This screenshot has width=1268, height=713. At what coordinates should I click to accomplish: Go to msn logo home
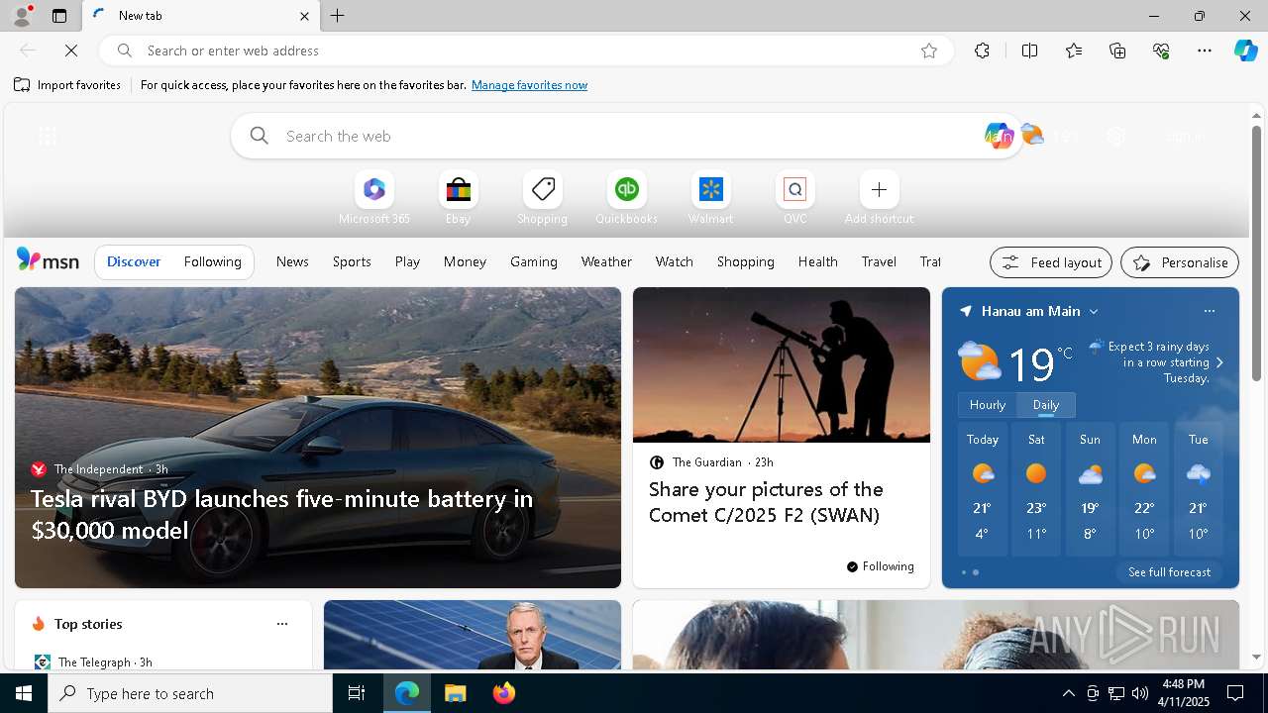[48, 260]
